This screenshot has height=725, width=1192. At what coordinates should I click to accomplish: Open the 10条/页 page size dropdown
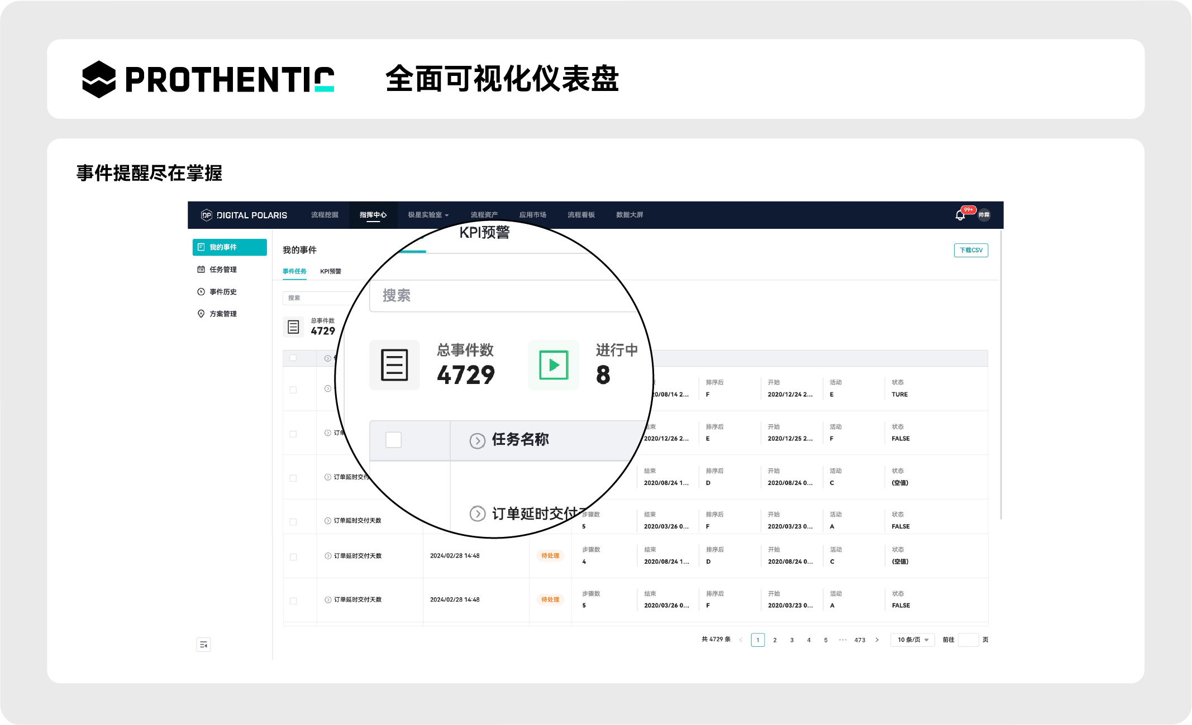(912, 640)
